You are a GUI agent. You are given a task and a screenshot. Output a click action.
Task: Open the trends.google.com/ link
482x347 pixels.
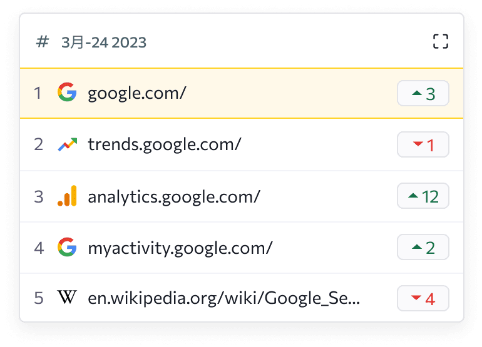click(165, 144)
